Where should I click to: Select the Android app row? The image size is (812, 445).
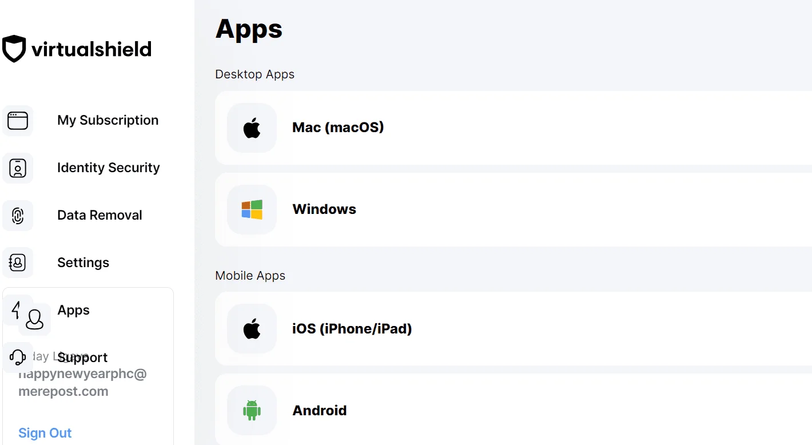tap(514, 410)
